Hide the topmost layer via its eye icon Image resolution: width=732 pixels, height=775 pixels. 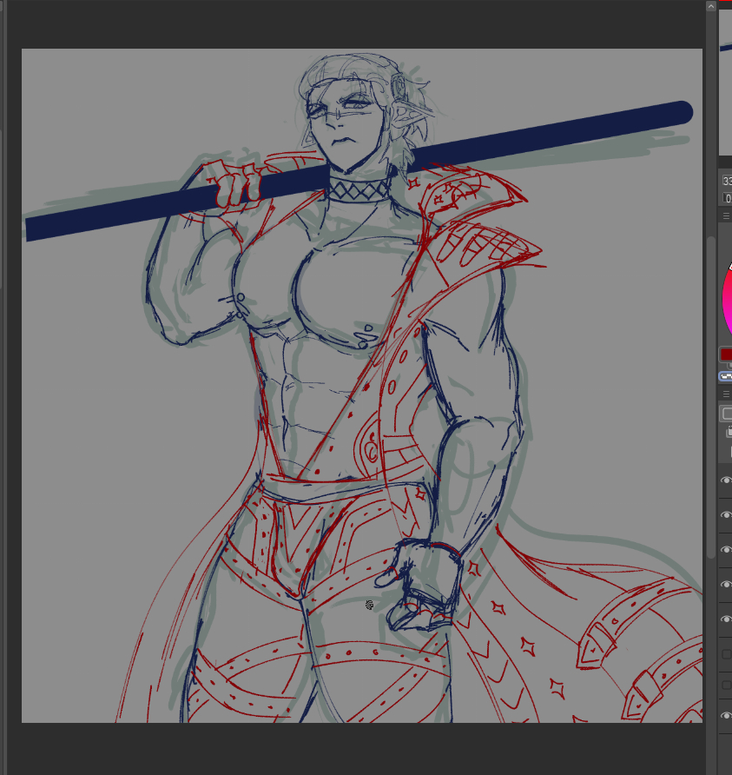(726, 480)
